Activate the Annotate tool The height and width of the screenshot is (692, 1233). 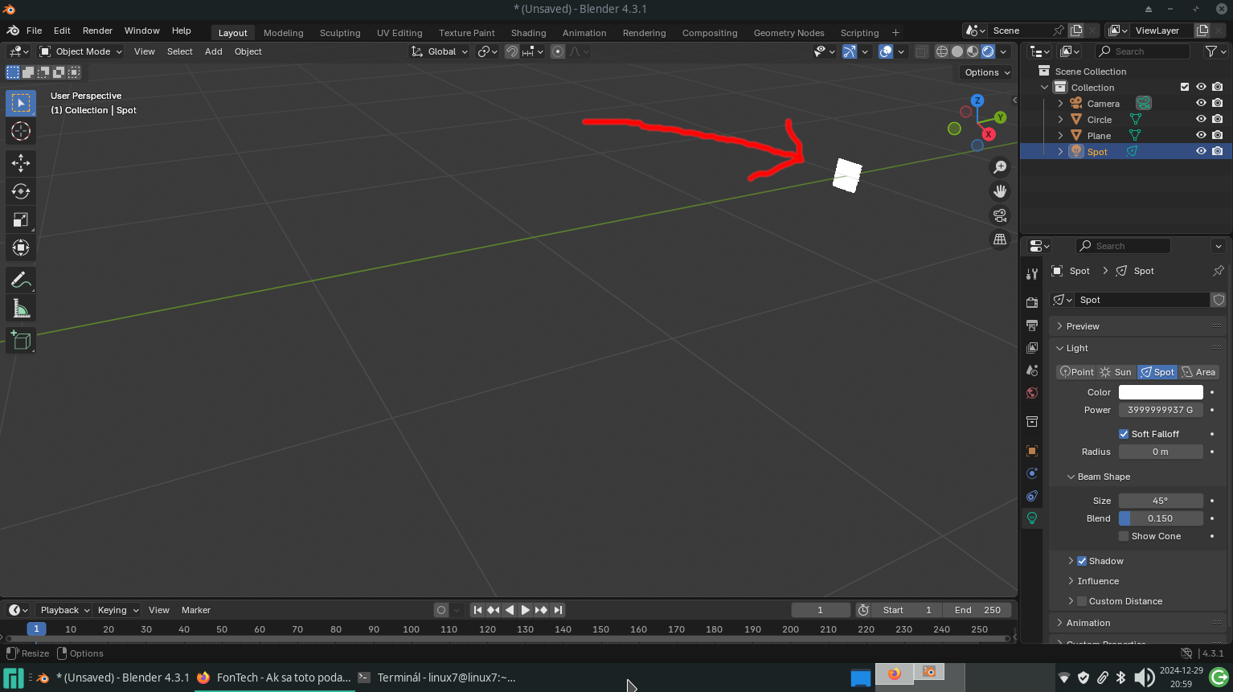(x=21, y=280)
